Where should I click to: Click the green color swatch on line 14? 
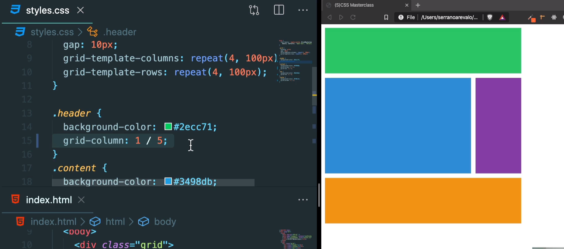pos(168,126)
